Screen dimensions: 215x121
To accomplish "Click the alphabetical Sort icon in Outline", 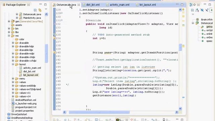I will click(197, 10).
